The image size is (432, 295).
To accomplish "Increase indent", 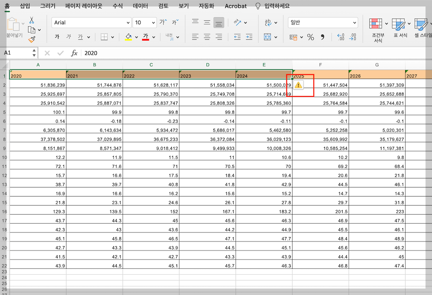I will coord(249,37).
